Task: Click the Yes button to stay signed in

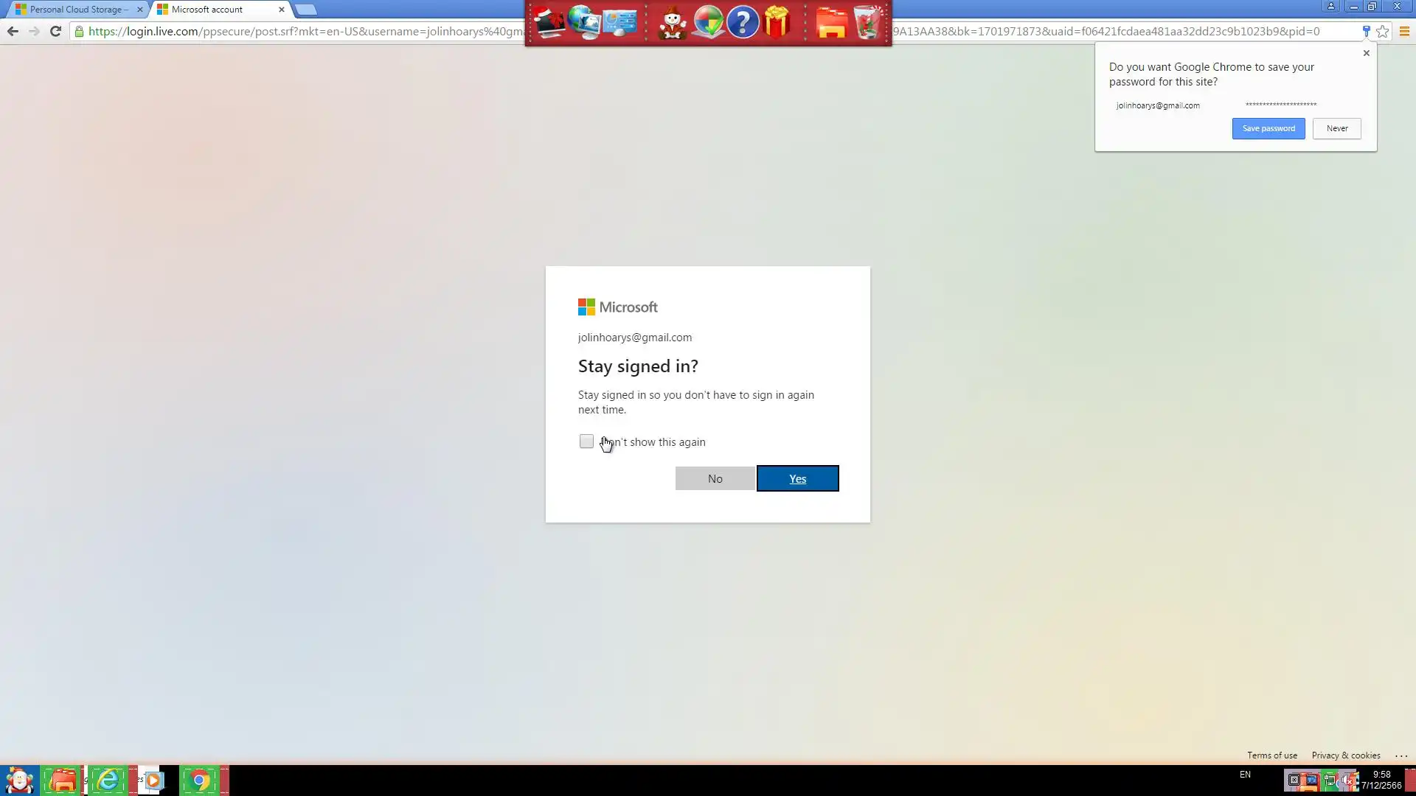Action: (797, 478)
